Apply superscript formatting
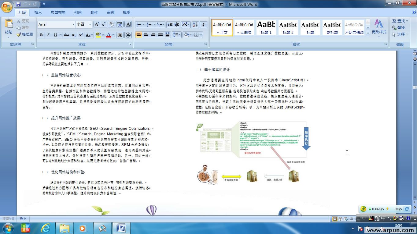Viewport: 417px width, 234px height. click(x=81, y=35)
